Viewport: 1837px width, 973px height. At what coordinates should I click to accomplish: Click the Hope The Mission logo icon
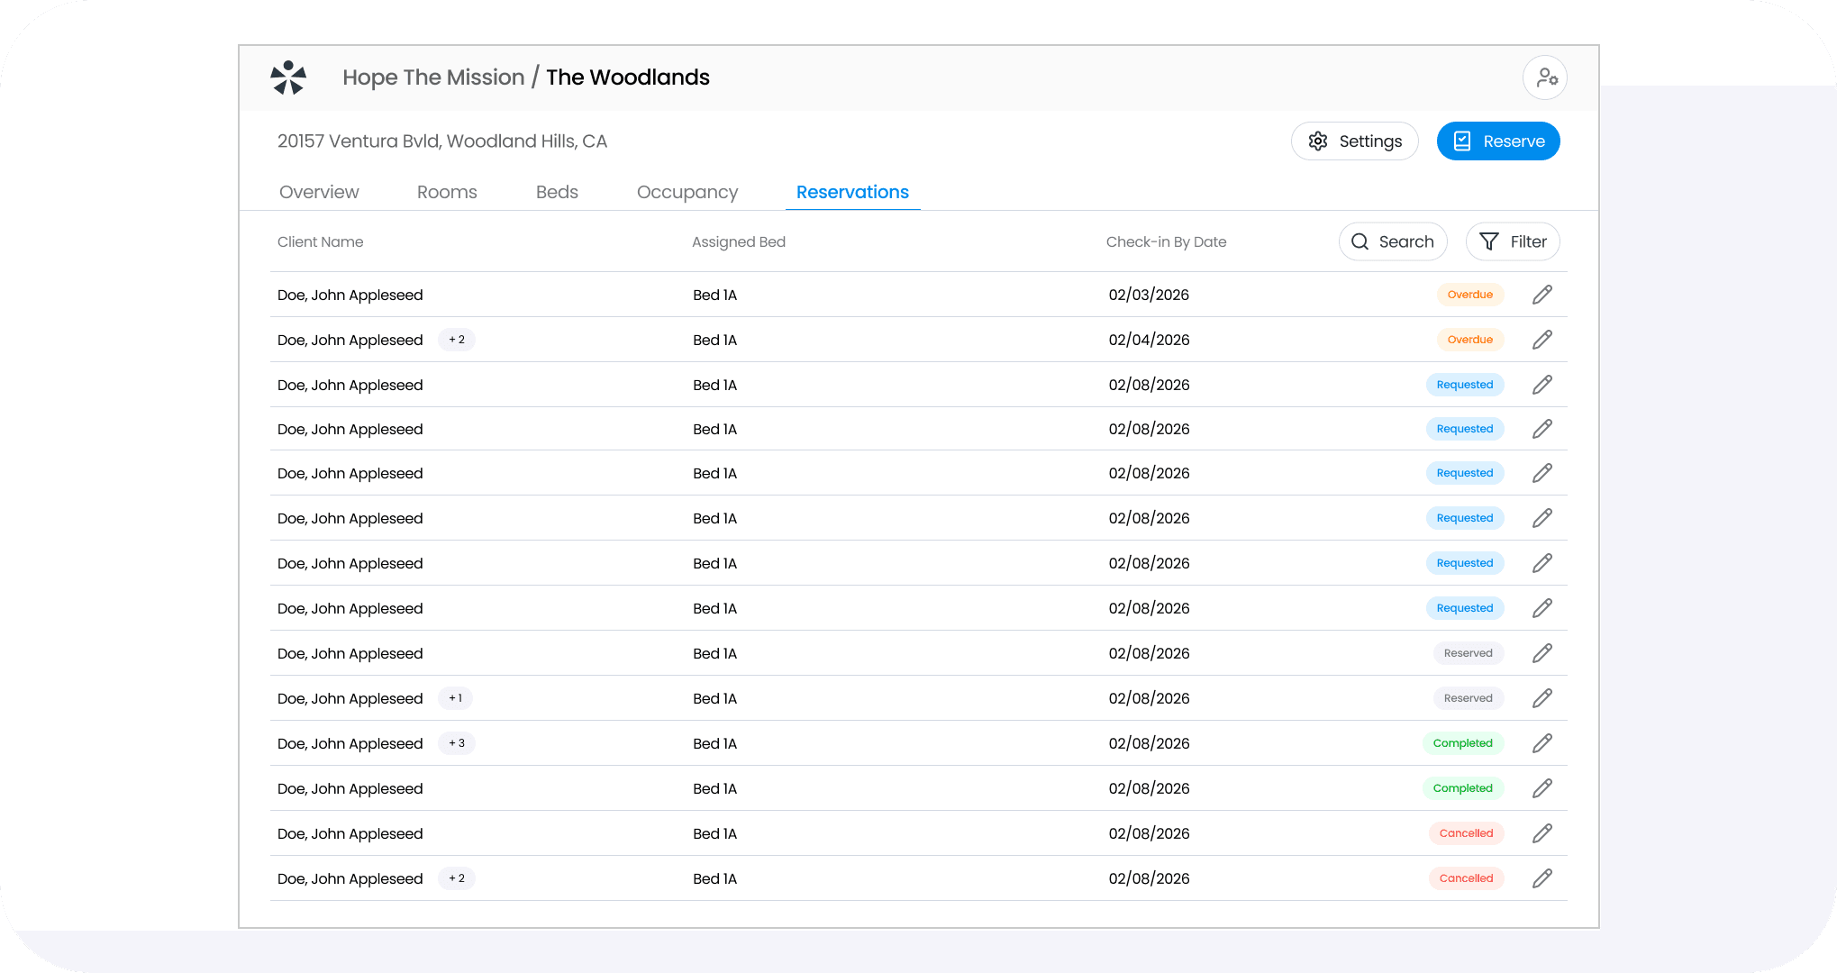pos(288,77)
